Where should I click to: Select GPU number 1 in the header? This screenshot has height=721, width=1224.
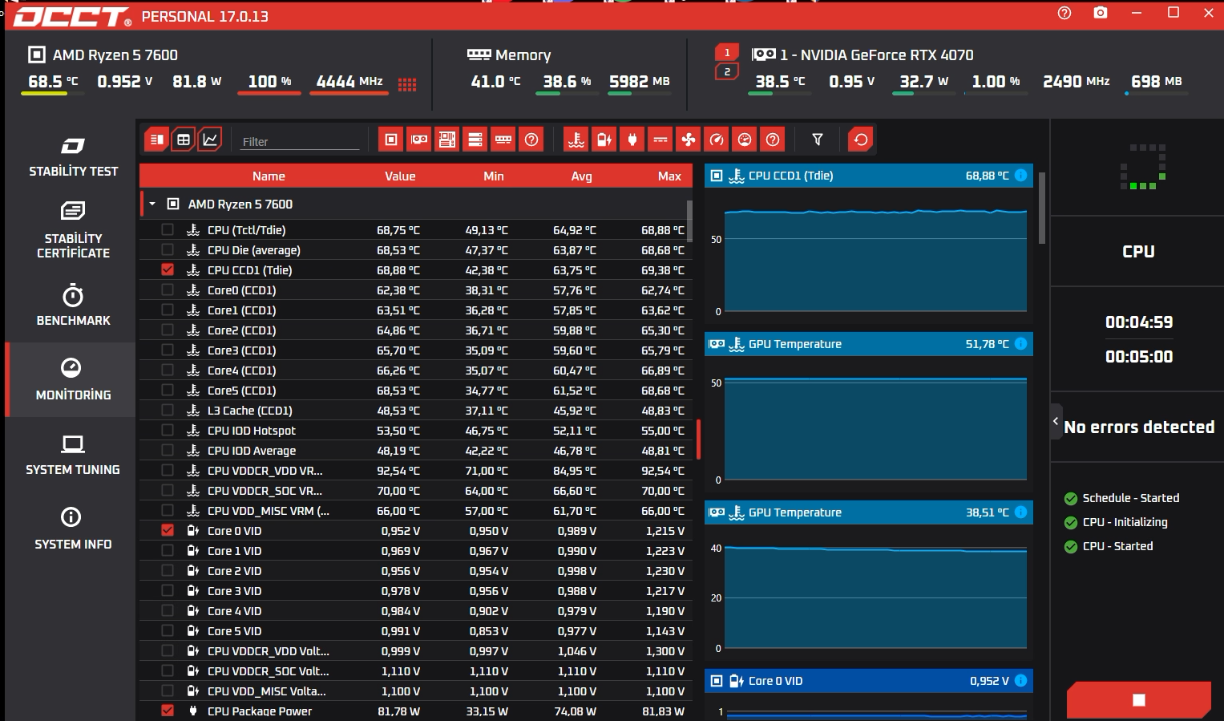(x=727, y=53)
